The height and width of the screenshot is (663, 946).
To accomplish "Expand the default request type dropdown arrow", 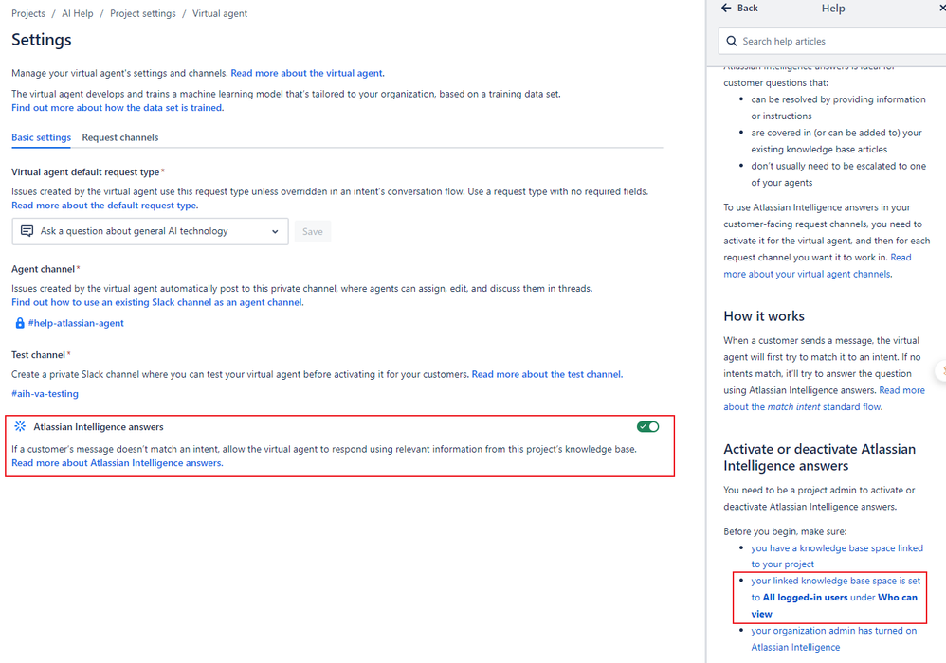I will 275,231.
